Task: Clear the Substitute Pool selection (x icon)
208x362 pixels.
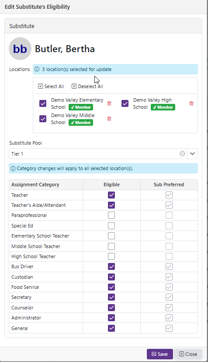Action: pos(182,153)
